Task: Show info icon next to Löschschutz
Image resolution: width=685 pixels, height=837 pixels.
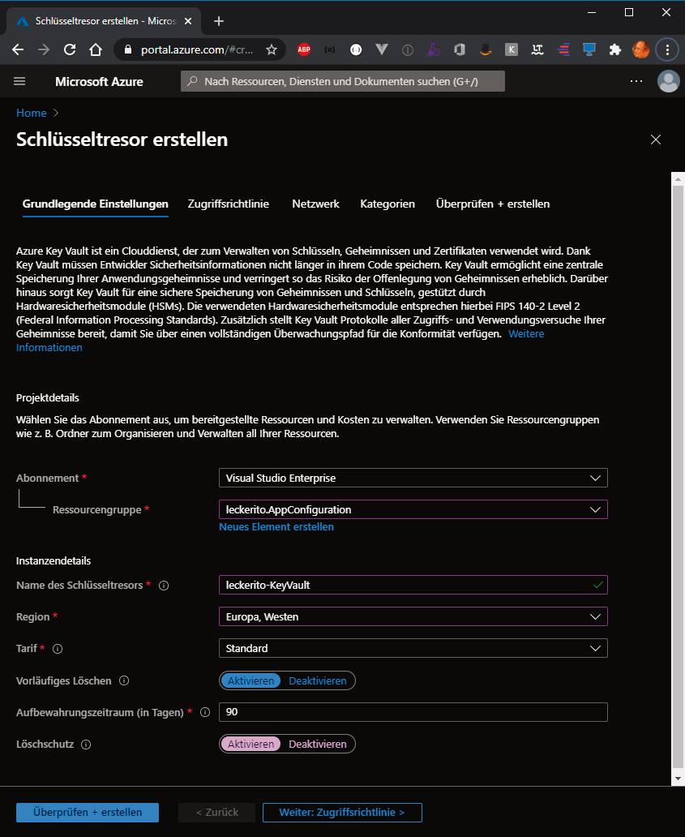Action: click(x=86, y=744)
